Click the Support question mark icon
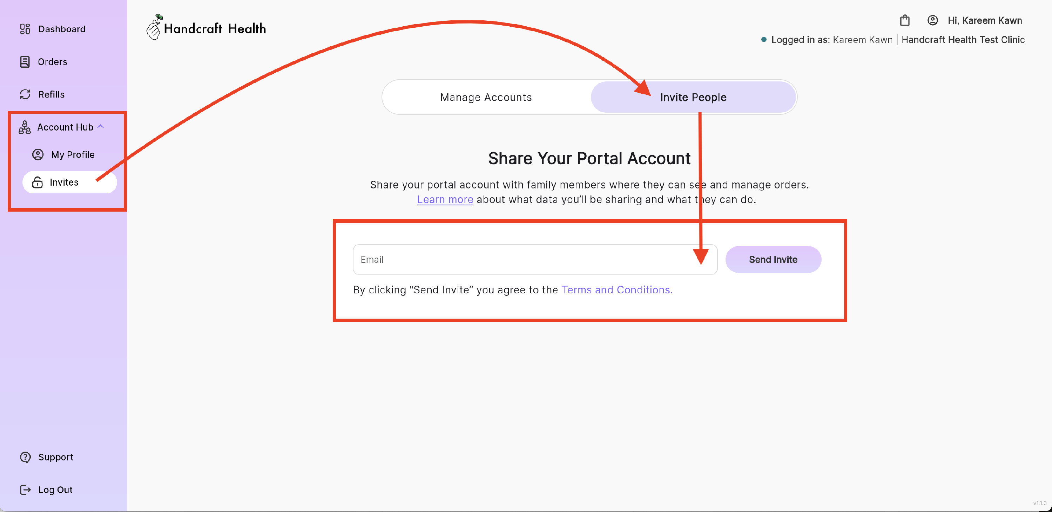The image size is (1052, 512). click(25, 457)
